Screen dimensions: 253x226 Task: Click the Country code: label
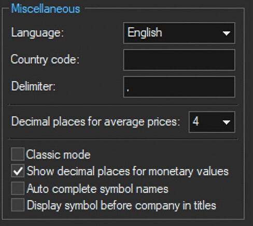45,60
